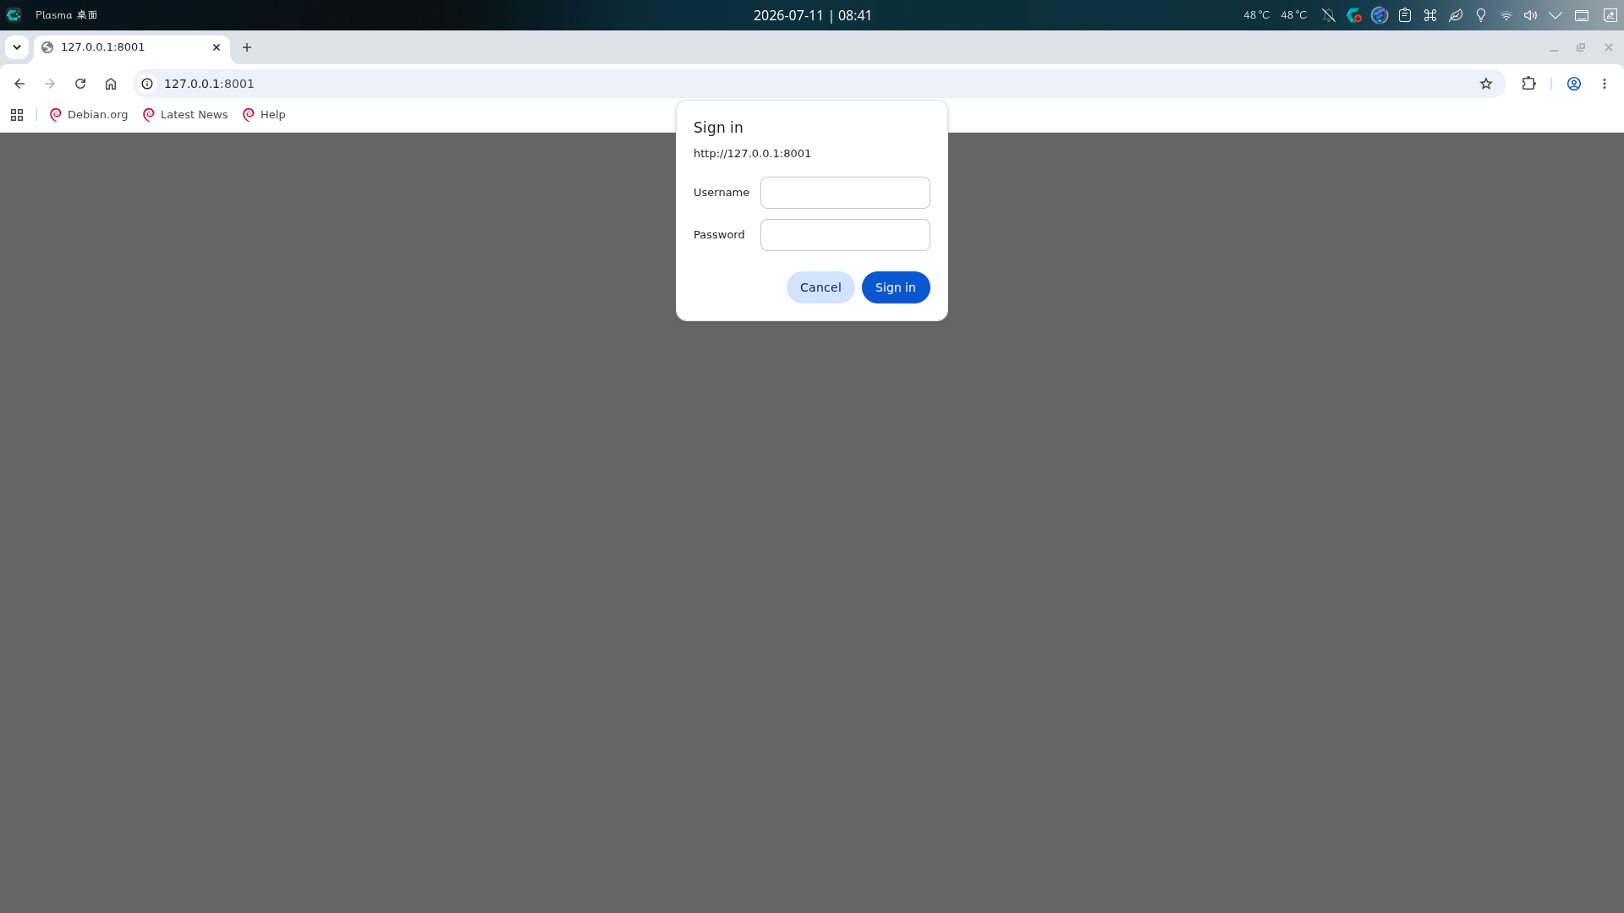Expand the system tray hidden icons arrow
1624x913 pixels.
coord(1555,15)
